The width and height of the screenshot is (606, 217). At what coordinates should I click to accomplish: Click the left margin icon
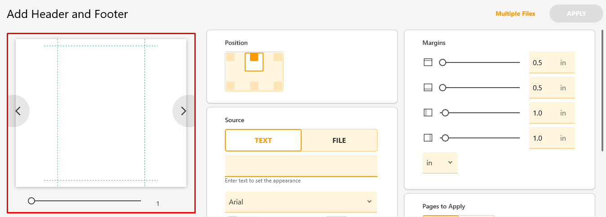click(428, 113)
